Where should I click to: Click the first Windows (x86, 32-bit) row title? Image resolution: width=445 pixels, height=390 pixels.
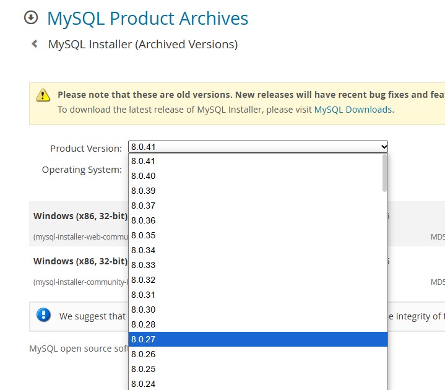pyautogui.click(x=80, y=216)
